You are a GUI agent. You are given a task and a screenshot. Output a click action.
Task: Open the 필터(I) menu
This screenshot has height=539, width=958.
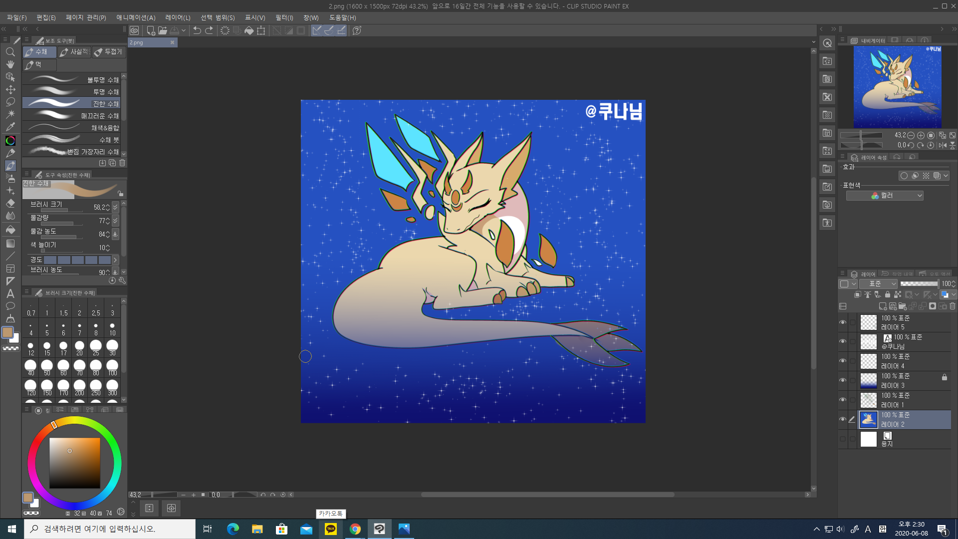pos(284,17)
